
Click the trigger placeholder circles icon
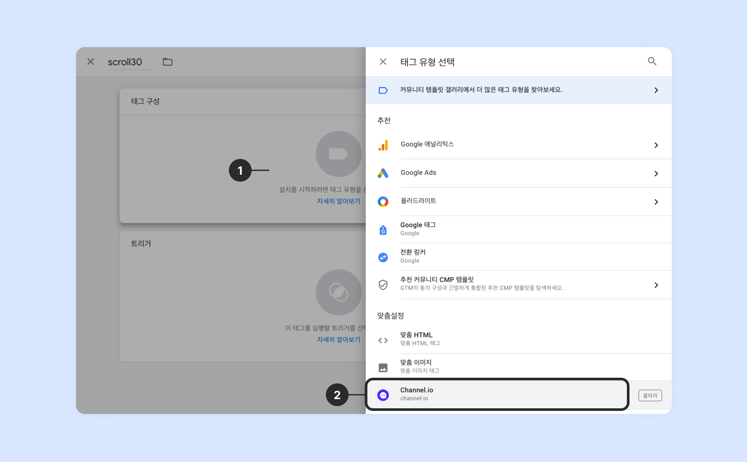point(339,292)
